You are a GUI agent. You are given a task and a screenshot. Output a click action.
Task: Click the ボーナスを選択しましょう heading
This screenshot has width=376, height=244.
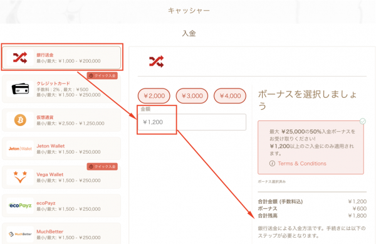point(308,100)
